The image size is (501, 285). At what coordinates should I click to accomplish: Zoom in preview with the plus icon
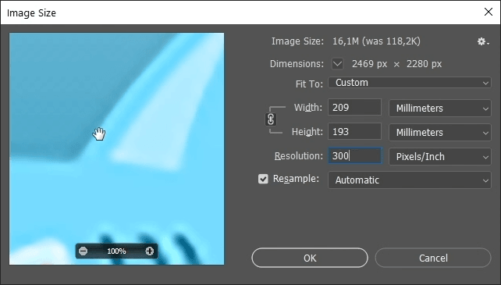pyautogui.click(x=150, y=251)
